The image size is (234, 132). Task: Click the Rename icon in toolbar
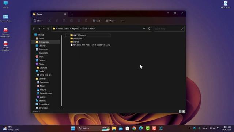[x=72, y=21]
